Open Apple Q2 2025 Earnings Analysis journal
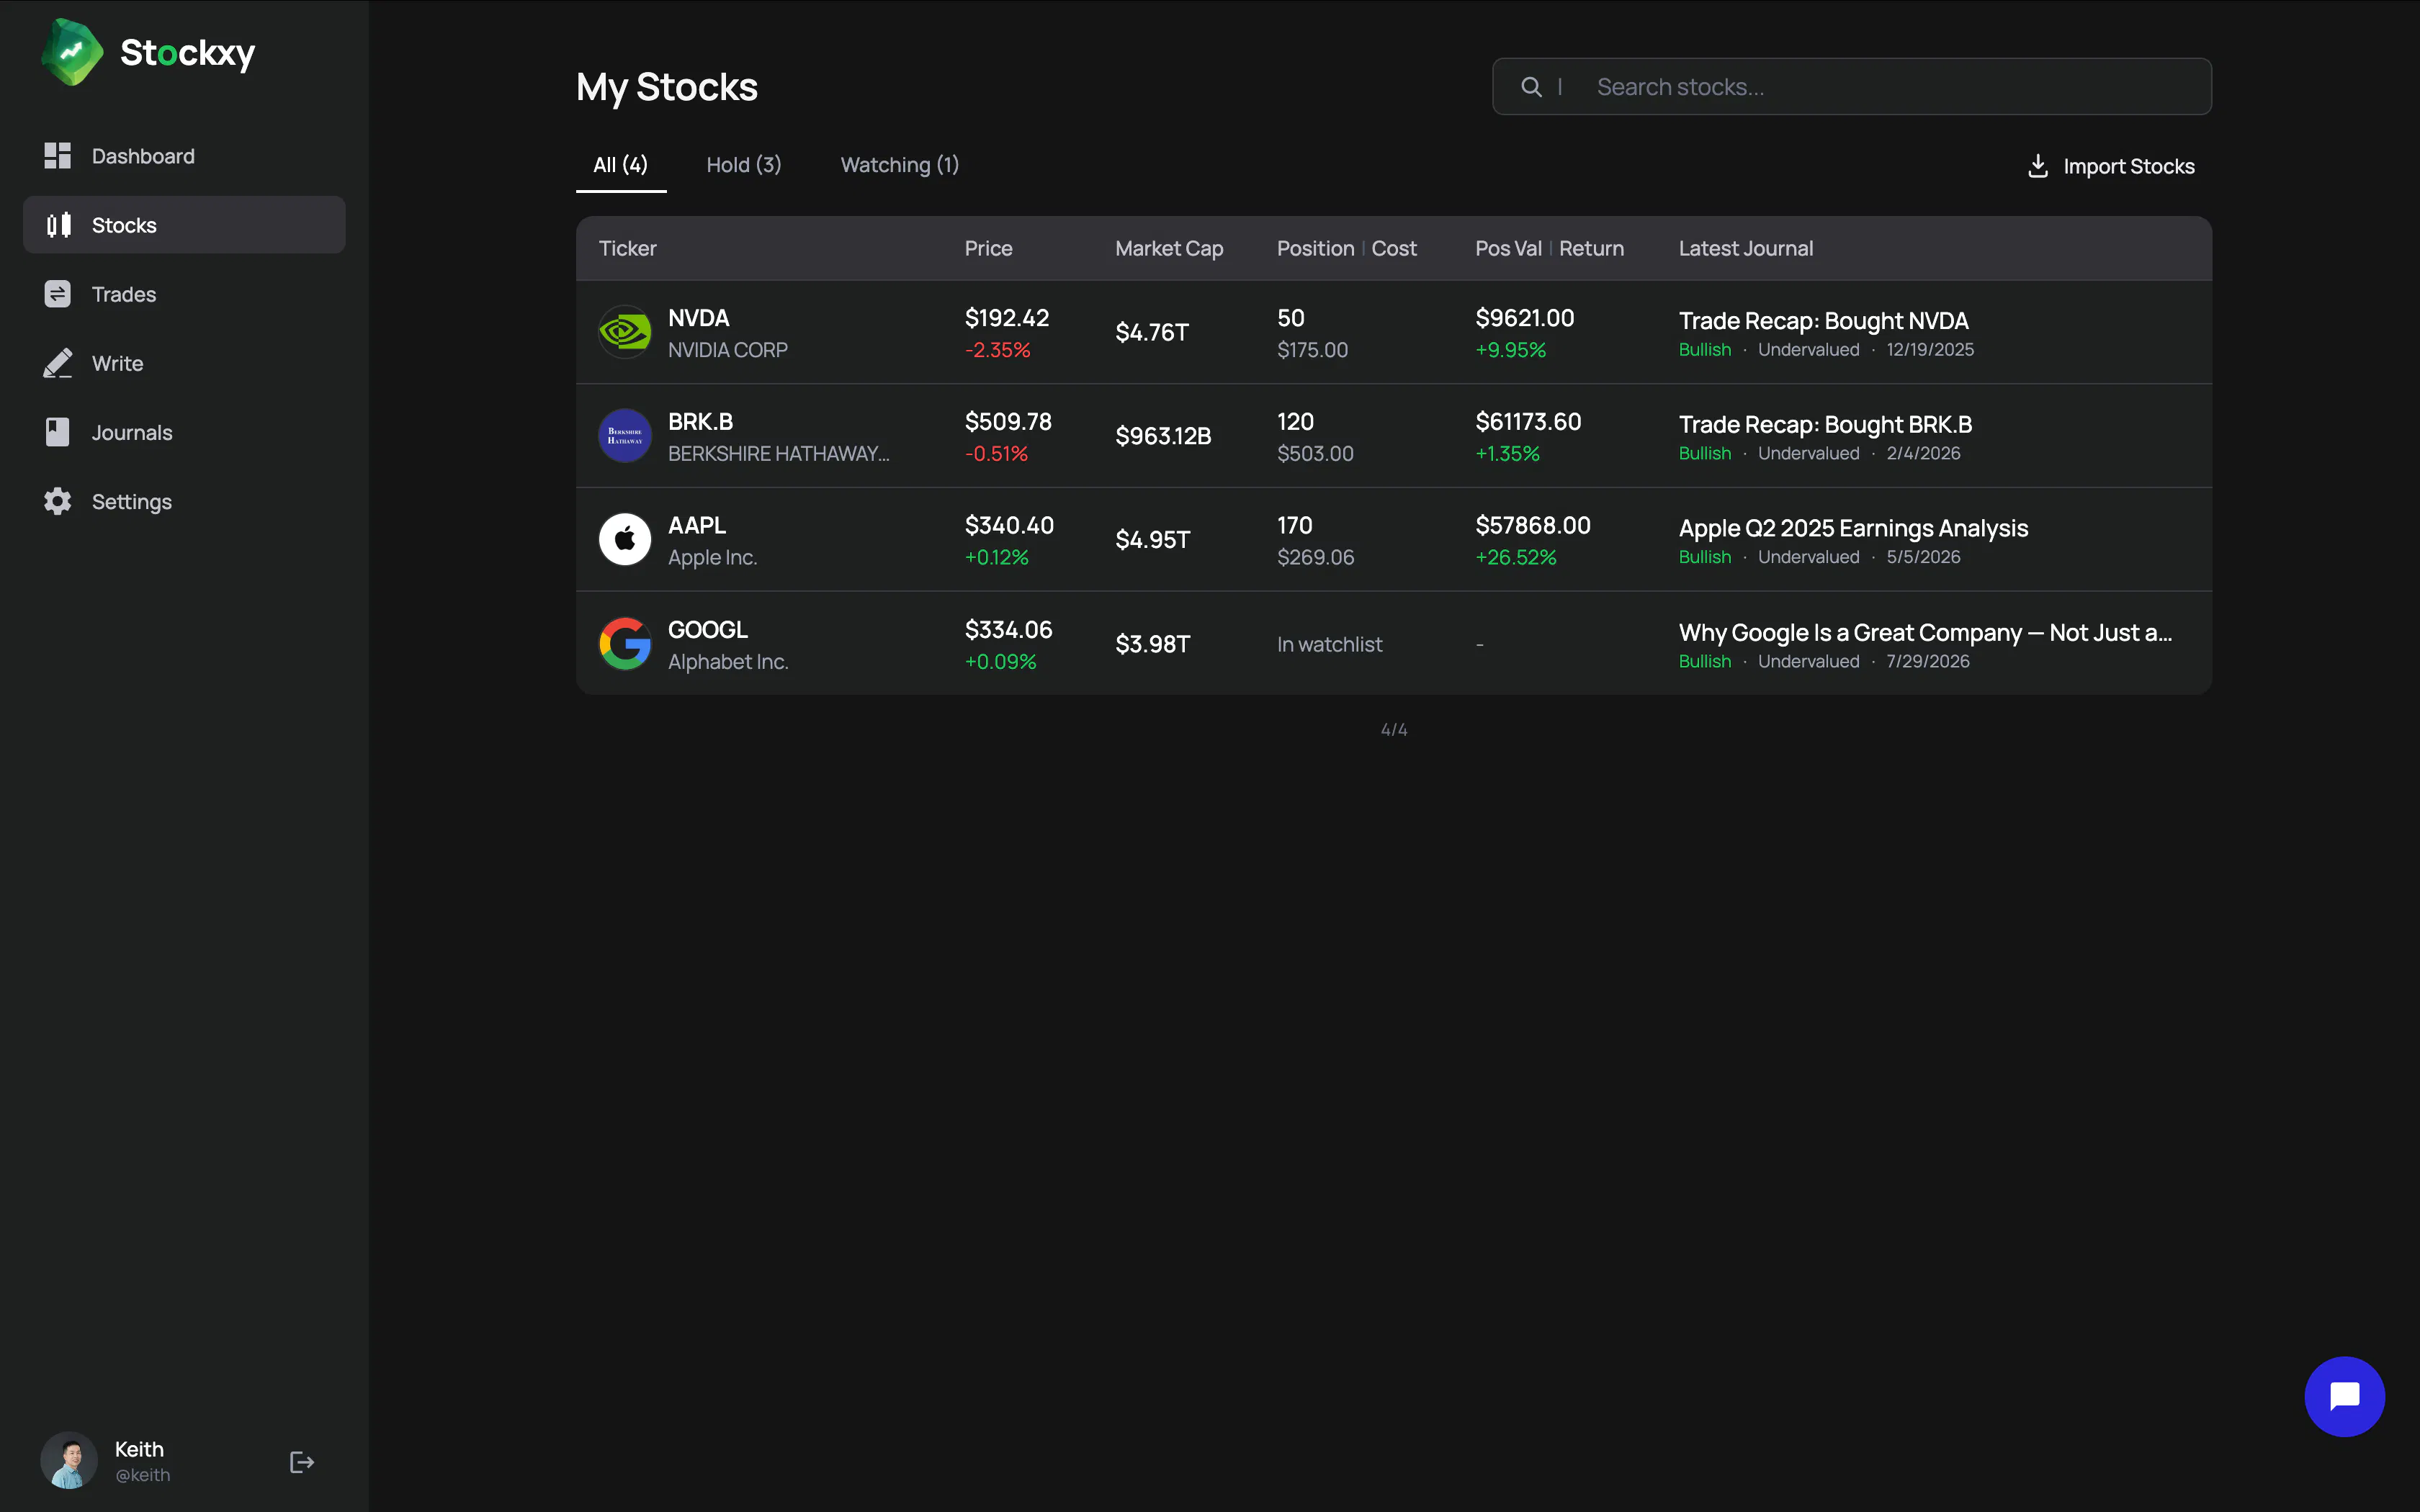 (1853, 528)
